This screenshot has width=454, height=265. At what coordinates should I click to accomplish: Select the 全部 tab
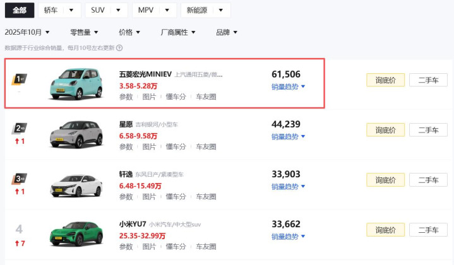[x=20, y=10]
